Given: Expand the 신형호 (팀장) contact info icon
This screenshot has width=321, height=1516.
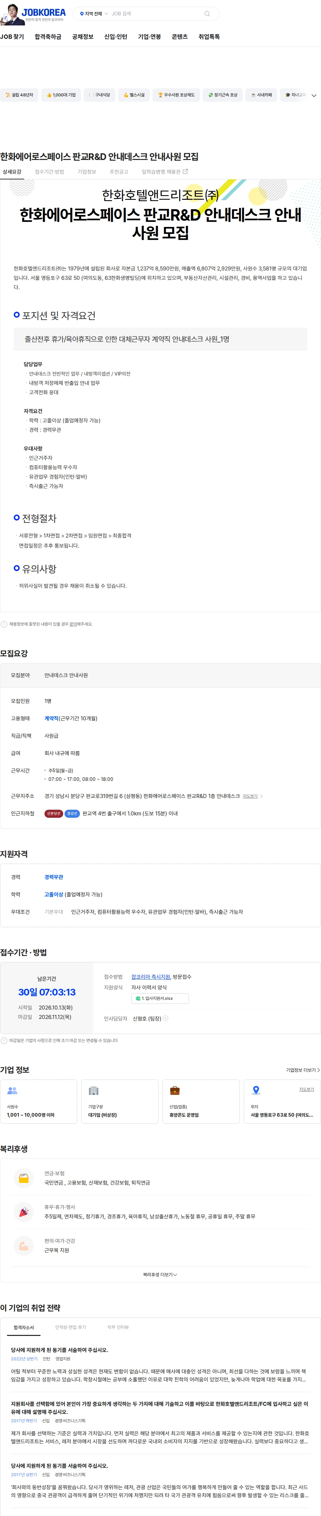Looking at the screenshot, I should point(166,1018).
